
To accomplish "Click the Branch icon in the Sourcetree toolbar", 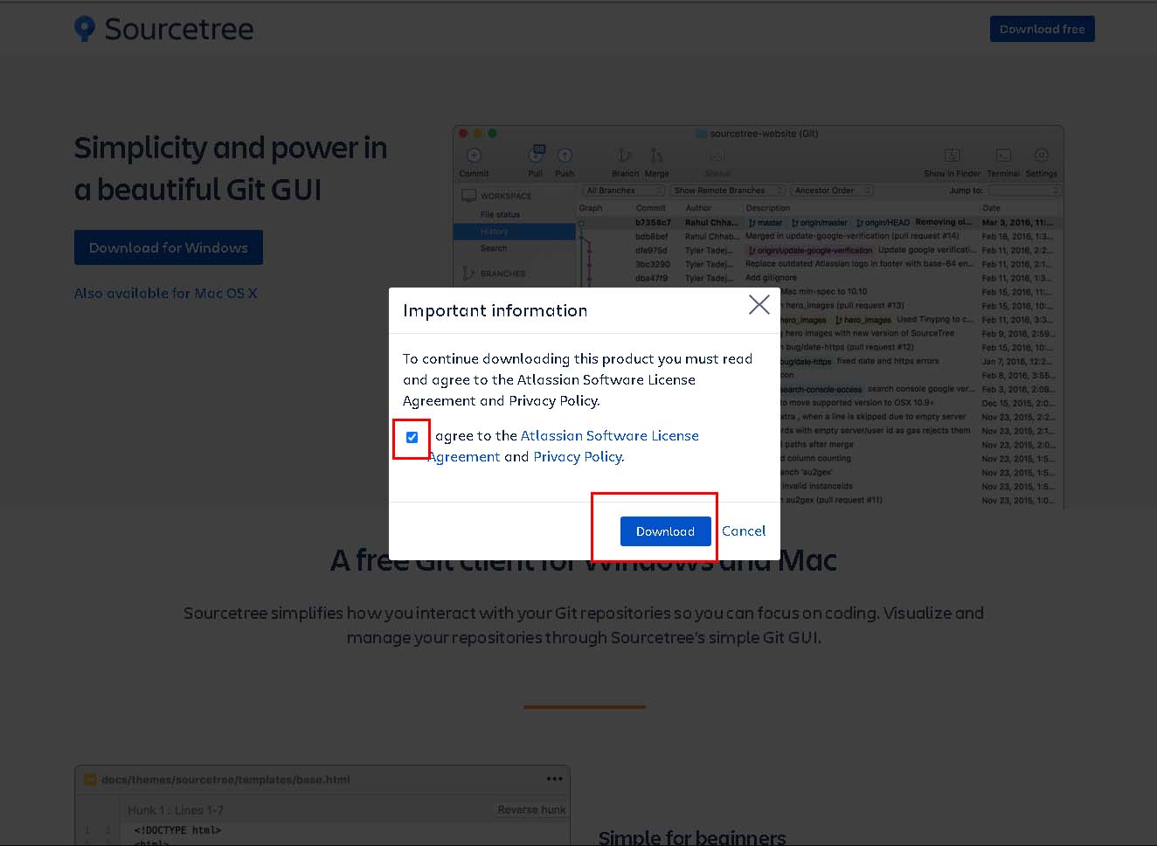I will pos(625,156).
